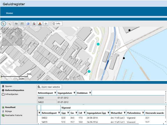Click Zoom naar selectie button

(x=49, y=87)
